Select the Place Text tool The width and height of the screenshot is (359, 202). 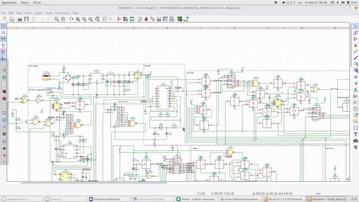[355, 135]
